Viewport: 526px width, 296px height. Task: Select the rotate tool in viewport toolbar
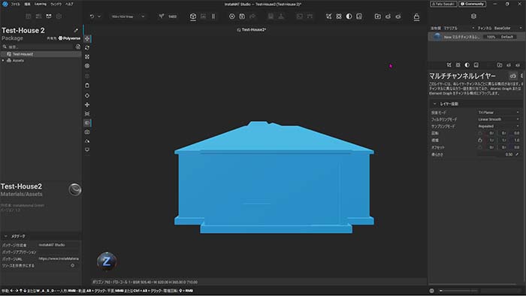[x=87, y=47]
